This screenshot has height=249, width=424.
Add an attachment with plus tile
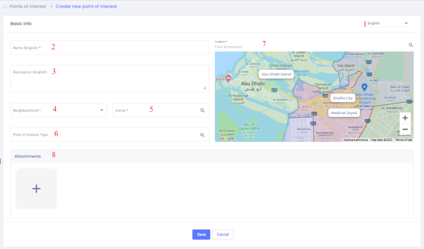pyautogui.click(x=37, y=189)
